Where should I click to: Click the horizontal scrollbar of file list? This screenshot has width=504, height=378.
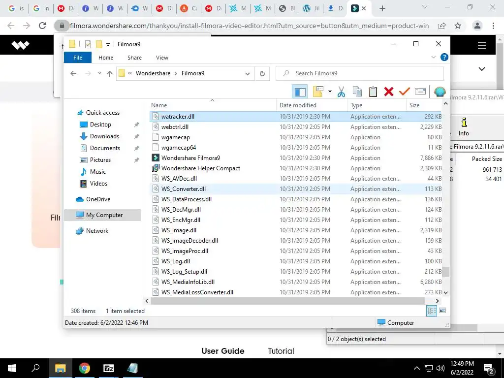click(287, 301)
